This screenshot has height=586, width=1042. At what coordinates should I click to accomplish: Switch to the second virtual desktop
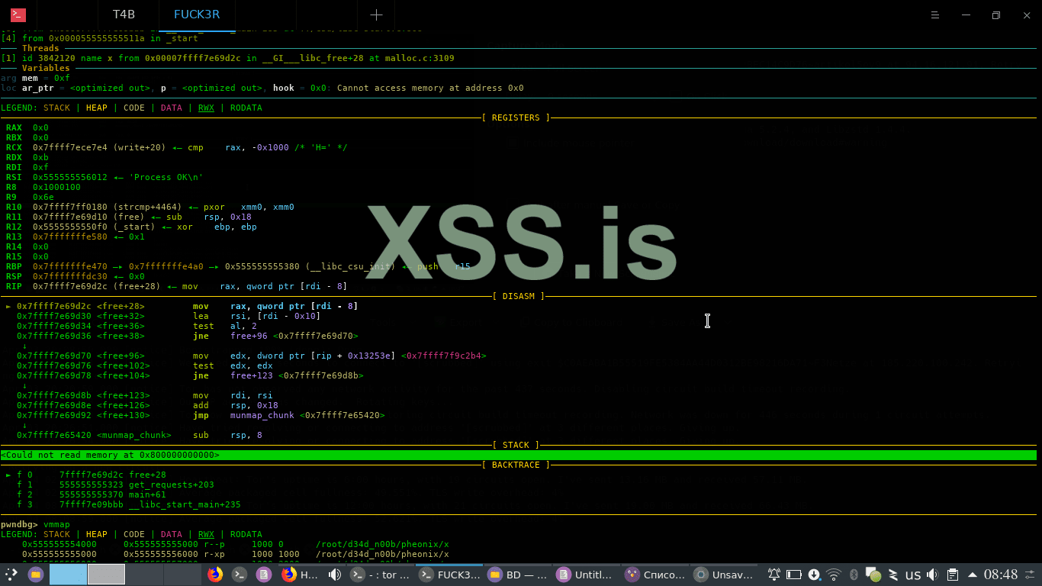pyautogui.click(x=106, y=575)
